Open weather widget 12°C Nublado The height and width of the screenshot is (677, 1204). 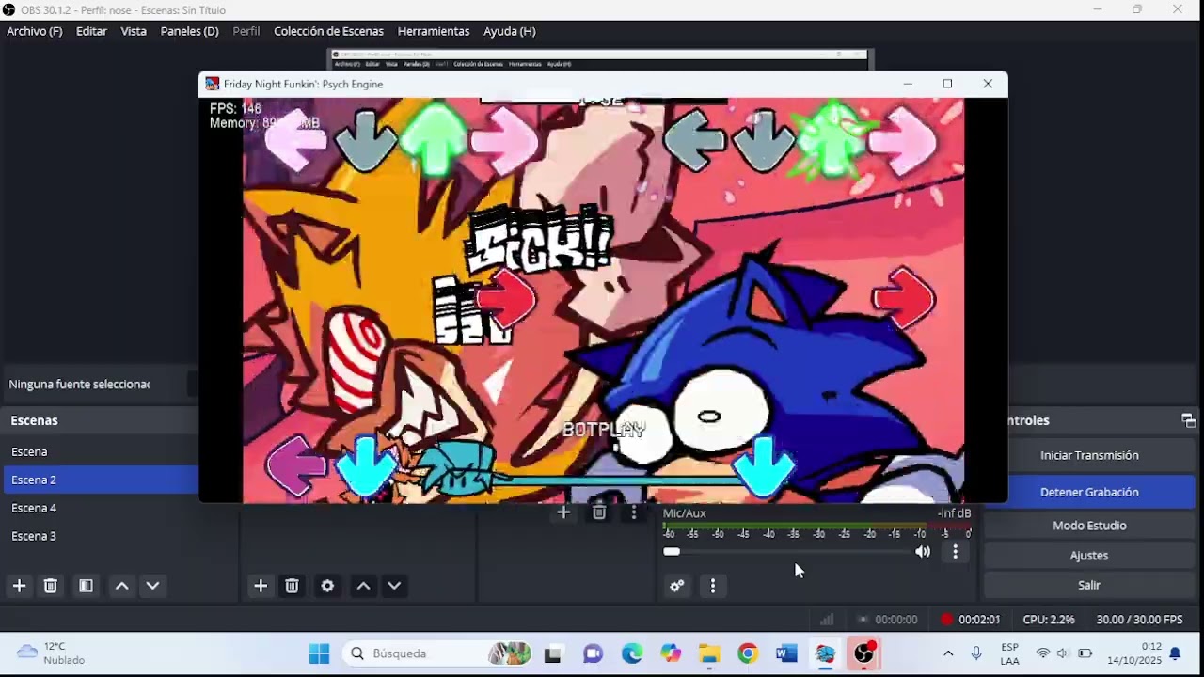53,653
